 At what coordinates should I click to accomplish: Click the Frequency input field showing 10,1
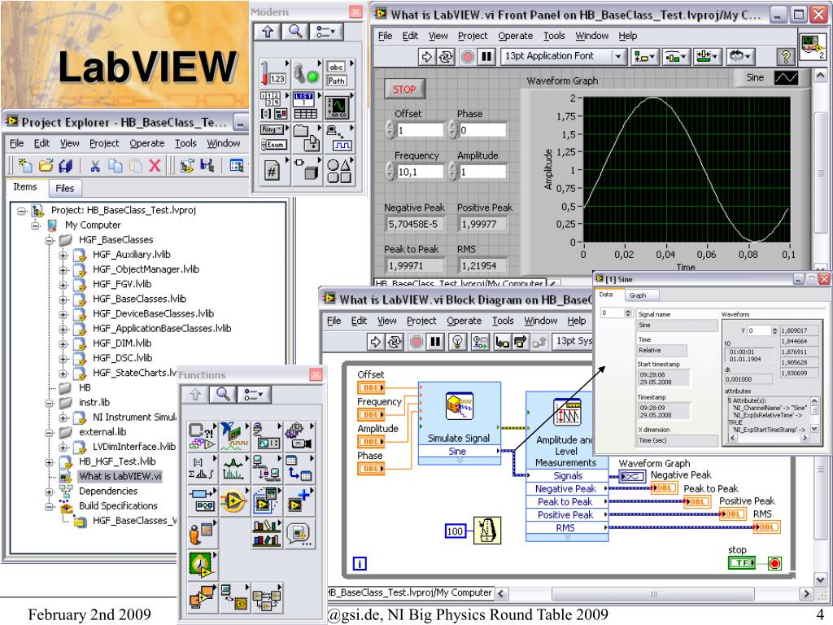421,172
